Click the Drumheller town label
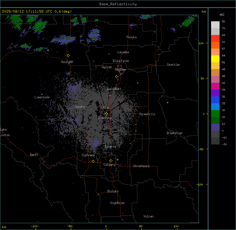 point(175,133)
